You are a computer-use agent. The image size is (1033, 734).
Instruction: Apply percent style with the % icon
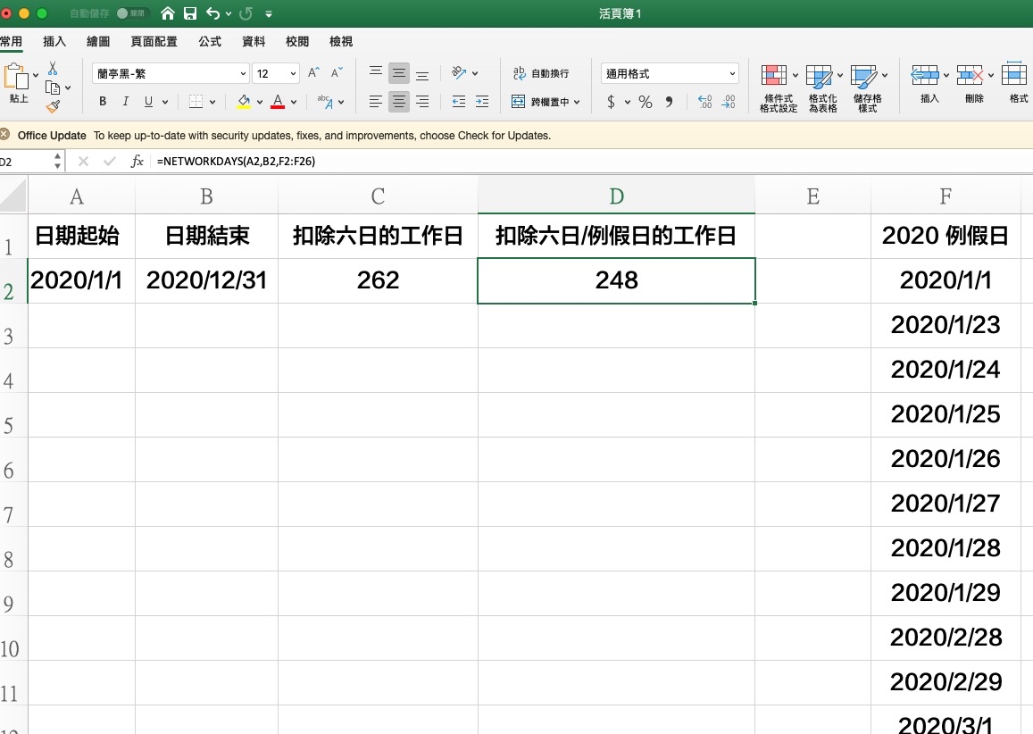(x=645, y=102)
